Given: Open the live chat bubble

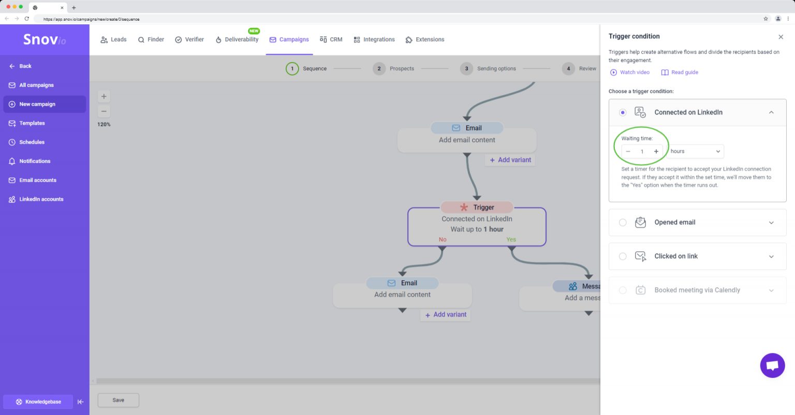Looking at the screenshot, I should click(772, 365).
